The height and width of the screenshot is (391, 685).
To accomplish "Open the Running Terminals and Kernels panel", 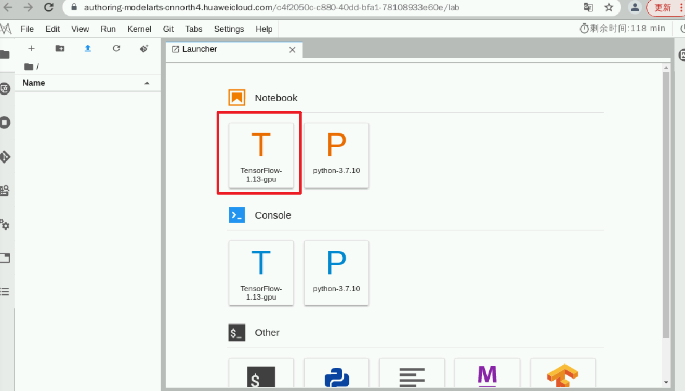I will click(5, 123).
